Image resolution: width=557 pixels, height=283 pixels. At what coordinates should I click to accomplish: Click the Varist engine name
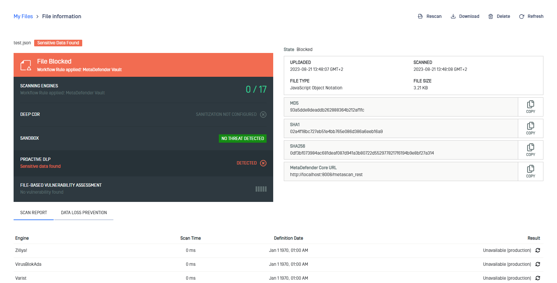pyautogui.click(x=21, y=278)
